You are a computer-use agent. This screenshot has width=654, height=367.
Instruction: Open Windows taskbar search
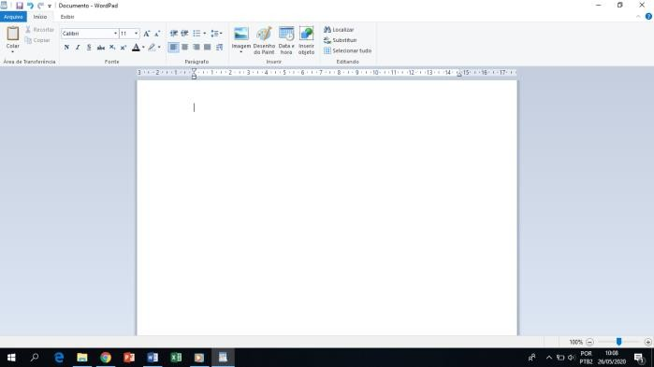click(35, 358)
